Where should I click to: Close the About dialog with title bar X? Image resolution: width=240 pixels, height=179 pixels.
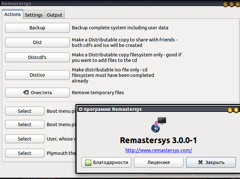[236, 110]
